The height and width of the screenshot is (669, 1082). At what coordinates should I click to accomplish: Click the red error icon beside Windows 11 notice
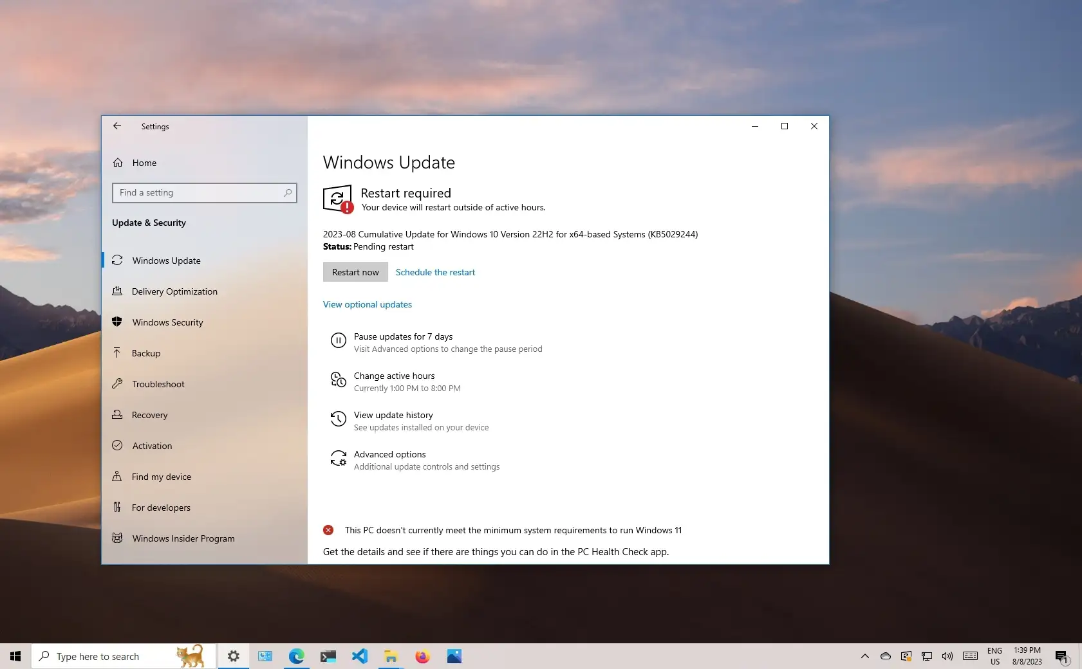(x=328, y=530)
